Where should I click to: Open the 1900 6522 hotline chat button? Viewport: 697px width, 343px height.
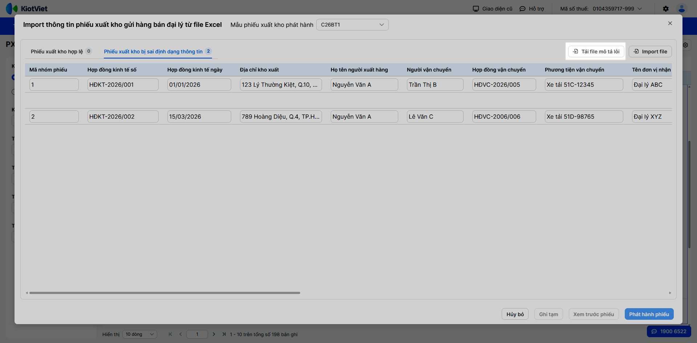click(669, 331)
